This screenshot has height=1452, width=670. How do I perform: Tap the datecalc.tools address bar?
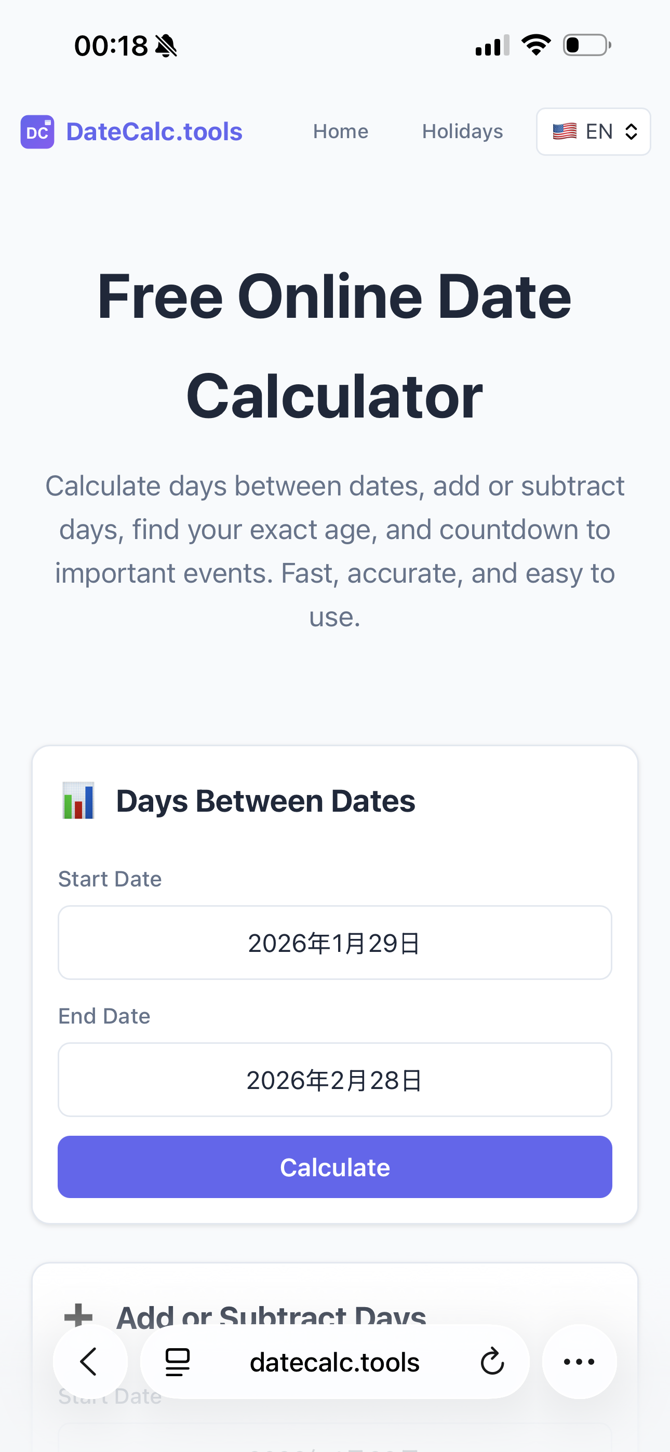pyautogui.click(x=334, y=1361)
